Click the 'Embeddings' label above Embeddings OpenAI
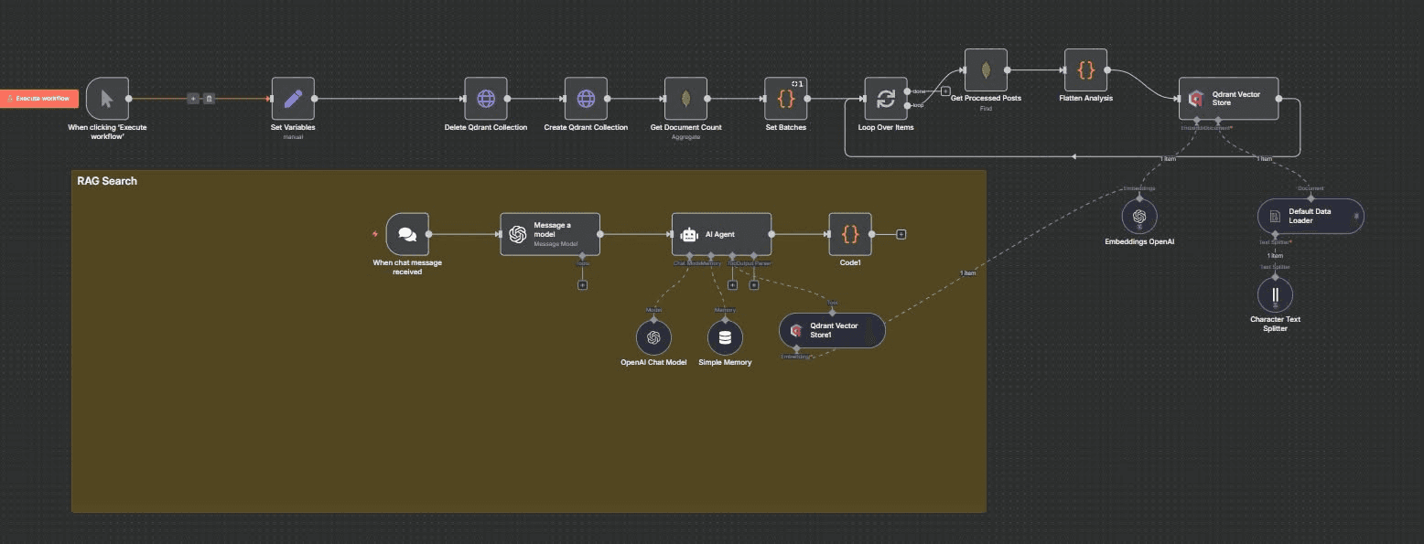 pos(1139,188)
